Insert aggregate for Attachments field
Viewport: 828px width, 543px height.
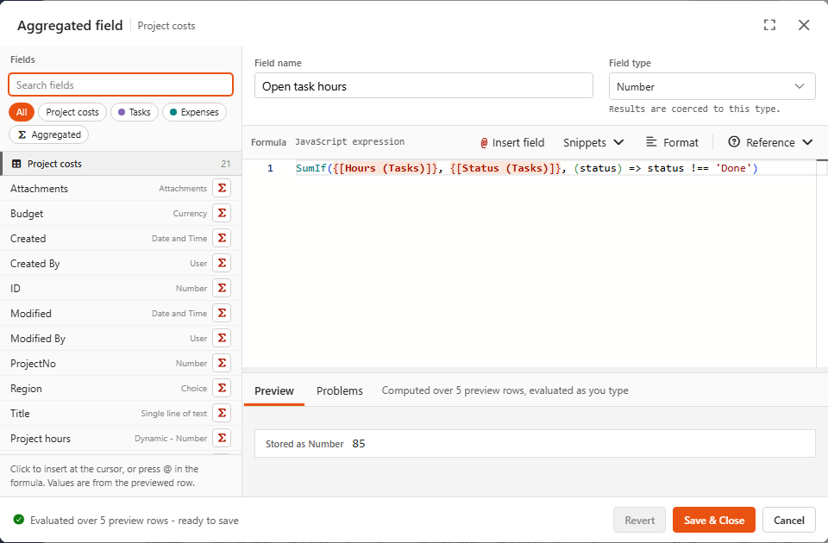[x=222, y=189]
